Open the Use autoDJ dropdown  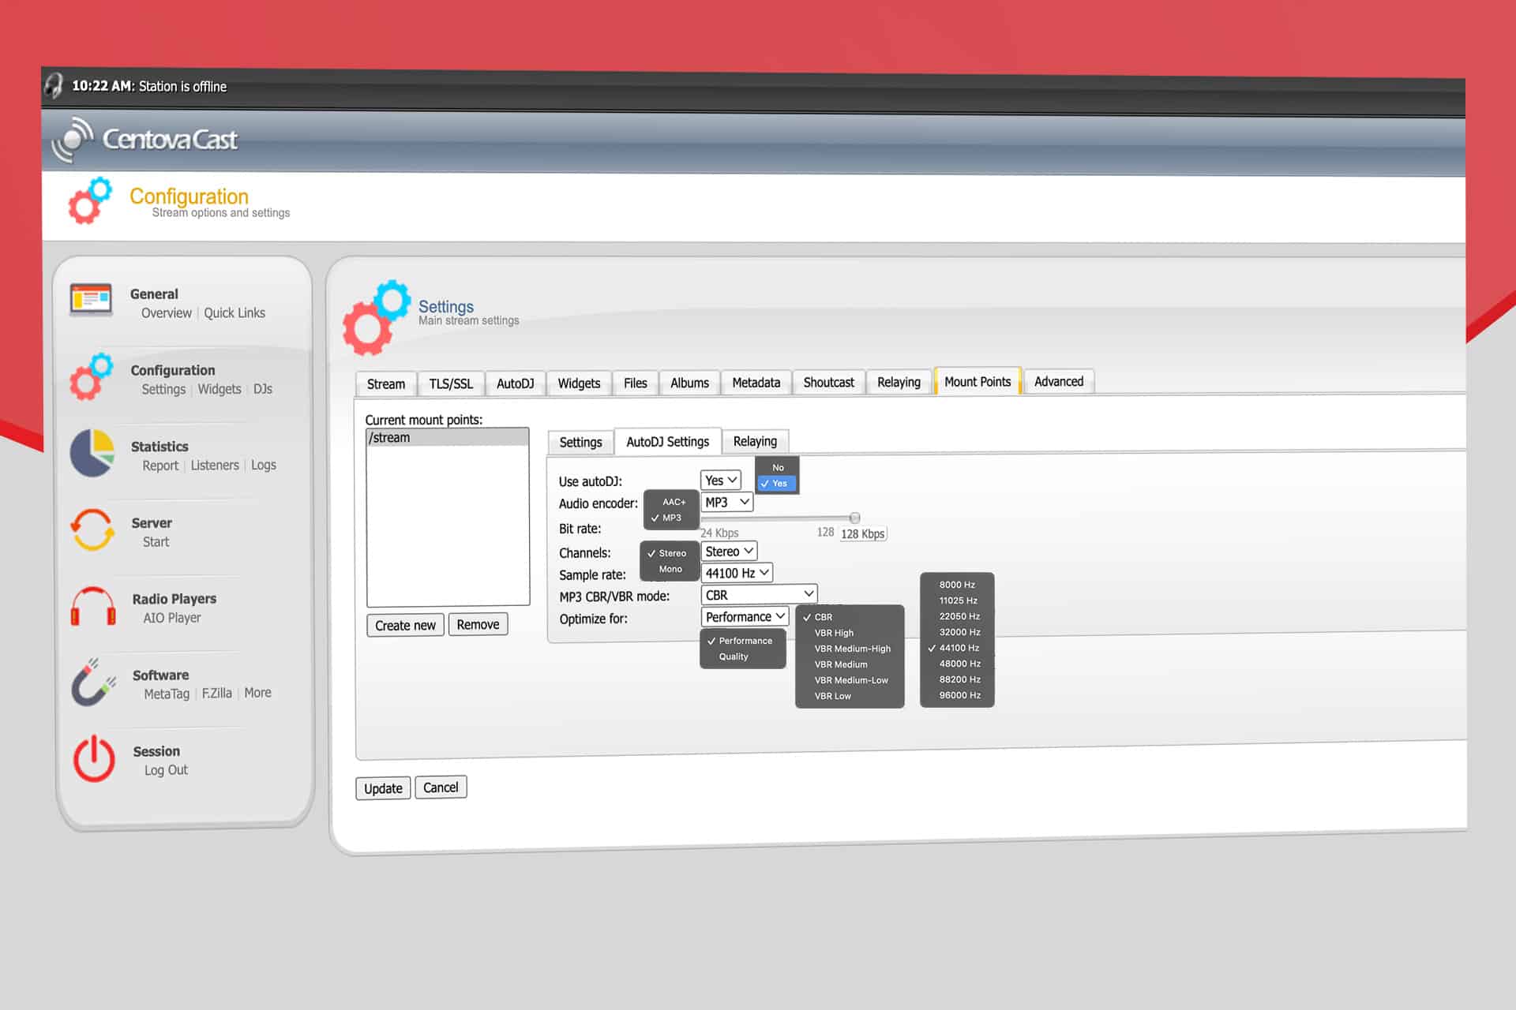point(720,480)
